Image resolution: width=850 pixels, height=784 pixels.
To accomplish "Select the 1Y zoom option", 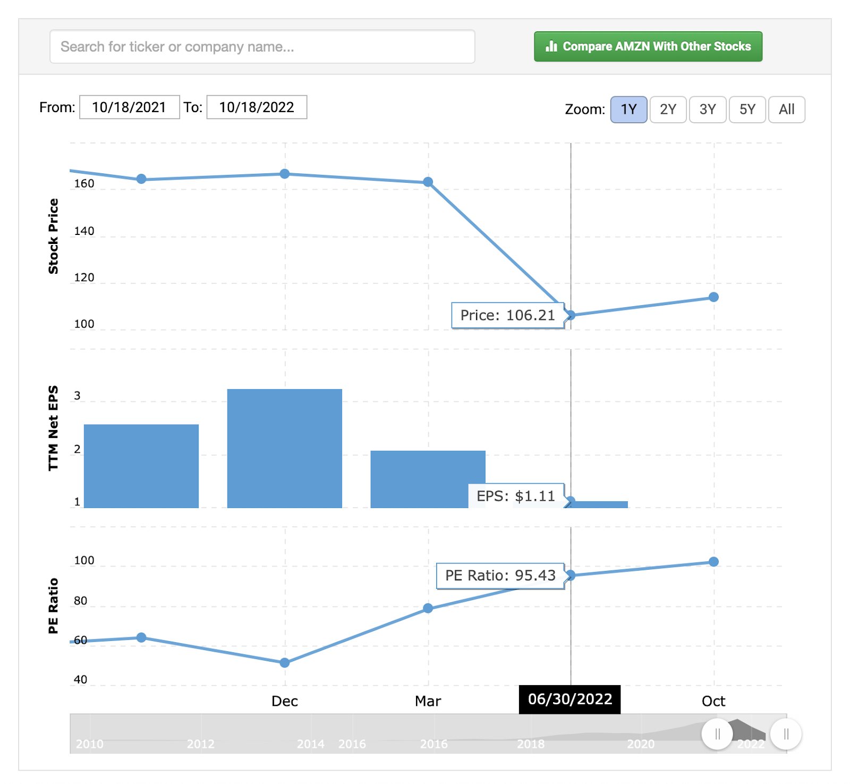I will (x=628, y=109).
